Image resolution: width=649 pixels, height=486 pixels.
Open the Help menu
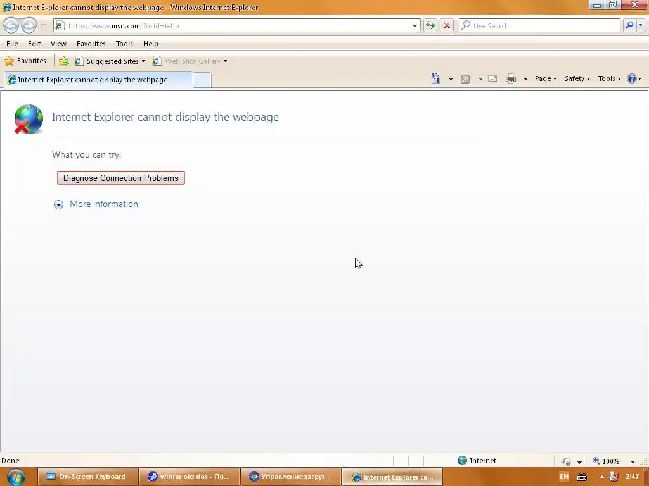[x=151, y=44]
